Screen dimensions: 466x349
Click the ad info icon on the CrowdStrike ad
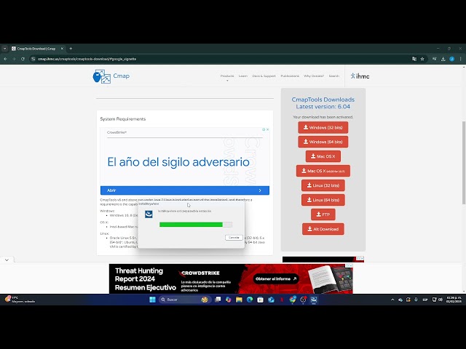coord(264,129)
